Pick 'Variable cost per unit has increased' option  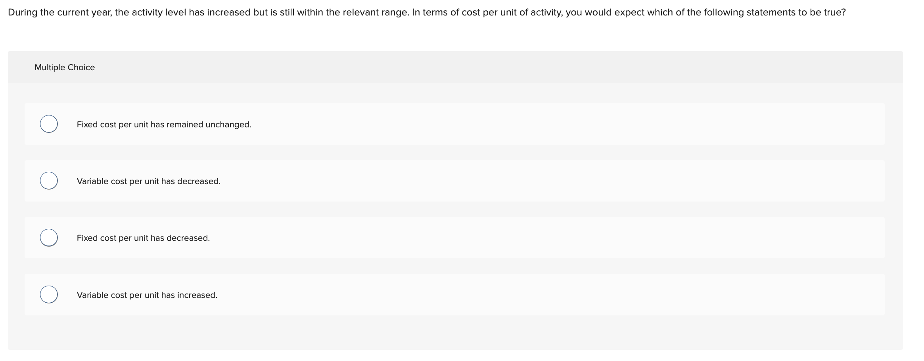[48, 294]
